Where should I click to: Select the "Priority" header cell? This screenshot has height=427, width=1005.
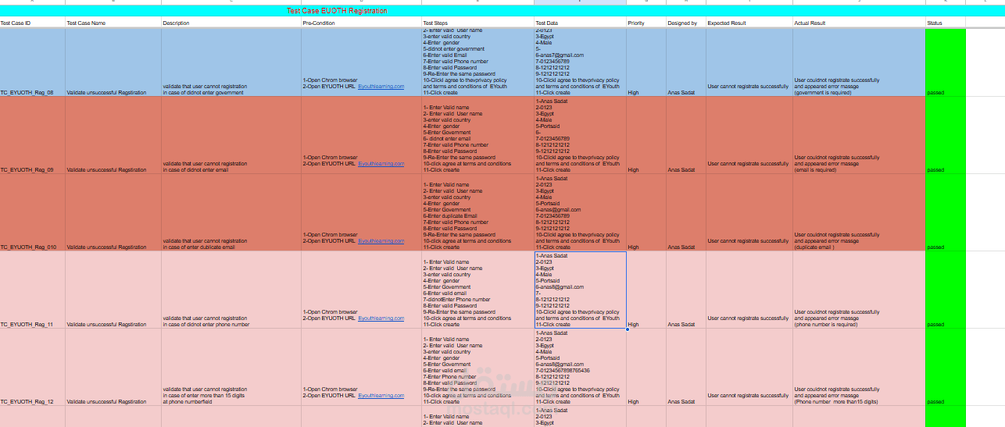point(646,23)
